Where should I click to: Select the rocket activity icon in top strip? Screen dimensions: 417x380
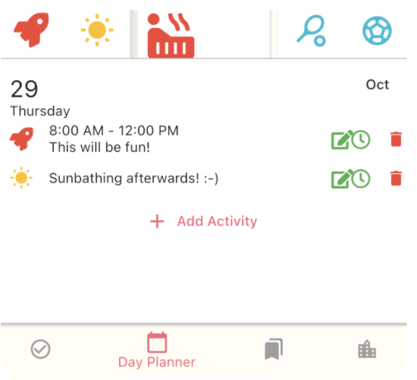coord(31,30)
